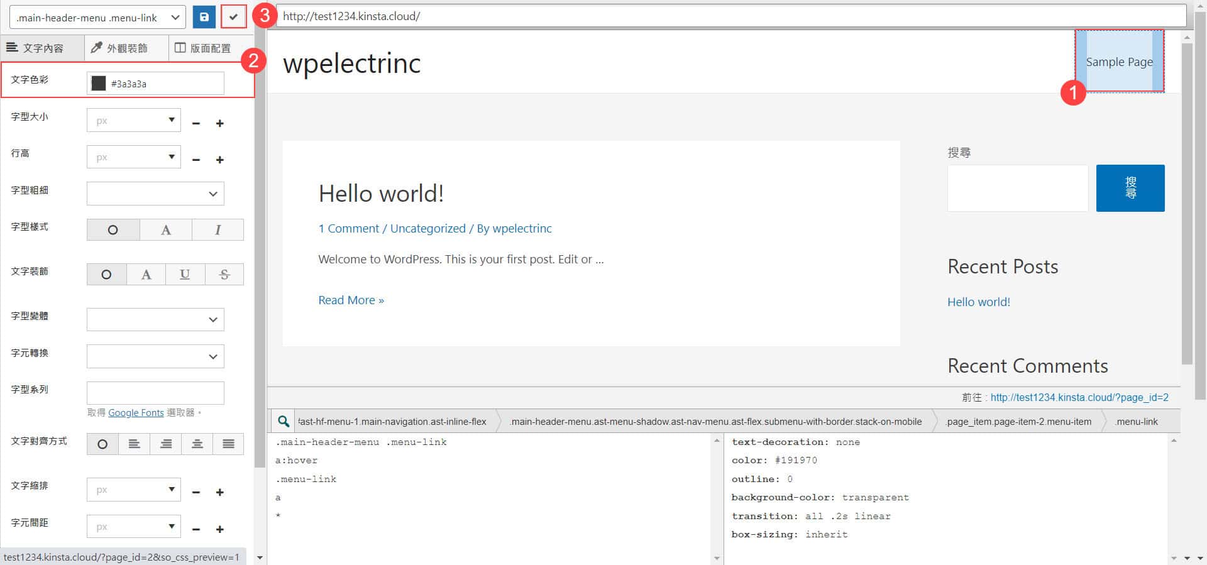This screenshot has width=1207, height=565.
Task: Increase letter spacing with plus icon
Action: coord(220,529)
